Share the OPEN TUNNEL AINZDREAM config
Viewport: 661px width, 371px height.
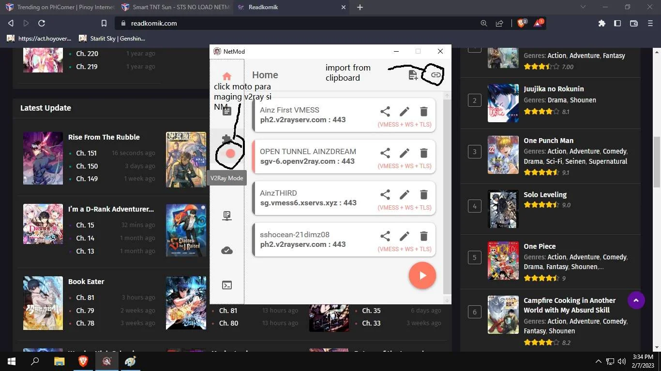pos(385,153)
